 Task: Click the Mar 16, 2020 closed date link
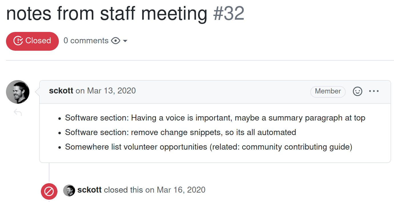click(x=181, y=190)
